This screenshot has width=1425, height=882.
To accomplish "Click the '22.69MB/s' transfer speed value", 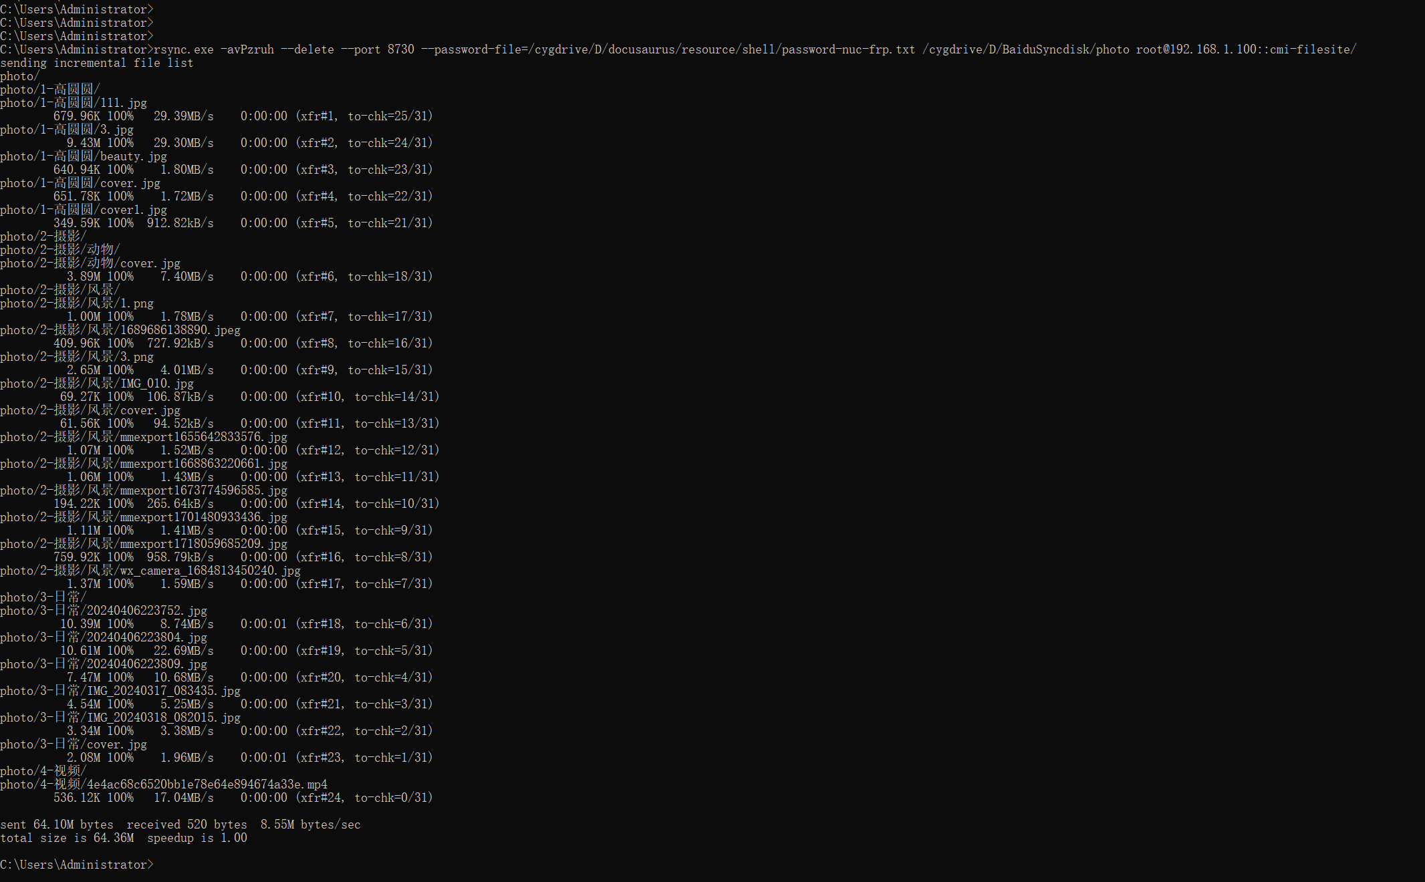I will tap(184, 651).
